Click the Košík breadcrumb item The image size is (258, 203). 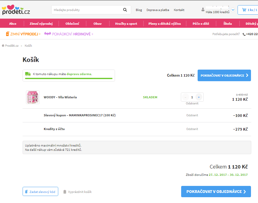coord(28,45)
